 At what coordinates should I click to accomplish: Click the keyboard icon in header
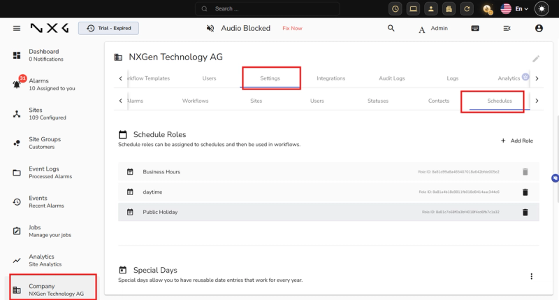click(x=475, y=28)
